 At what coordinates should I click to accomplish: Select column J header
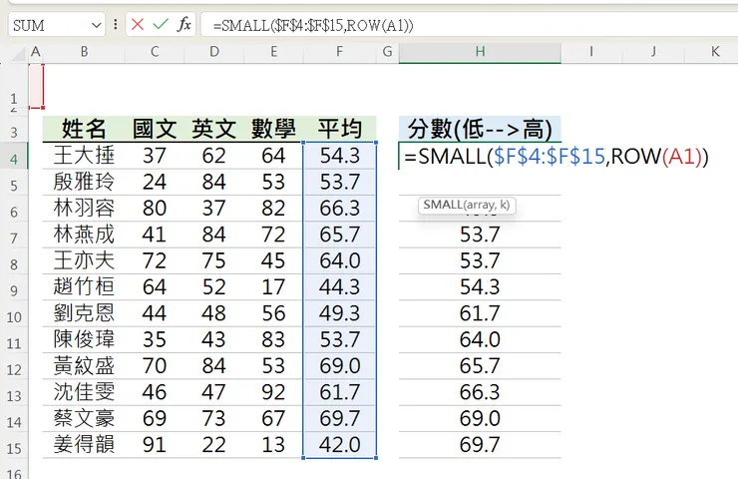click(653, 52)
